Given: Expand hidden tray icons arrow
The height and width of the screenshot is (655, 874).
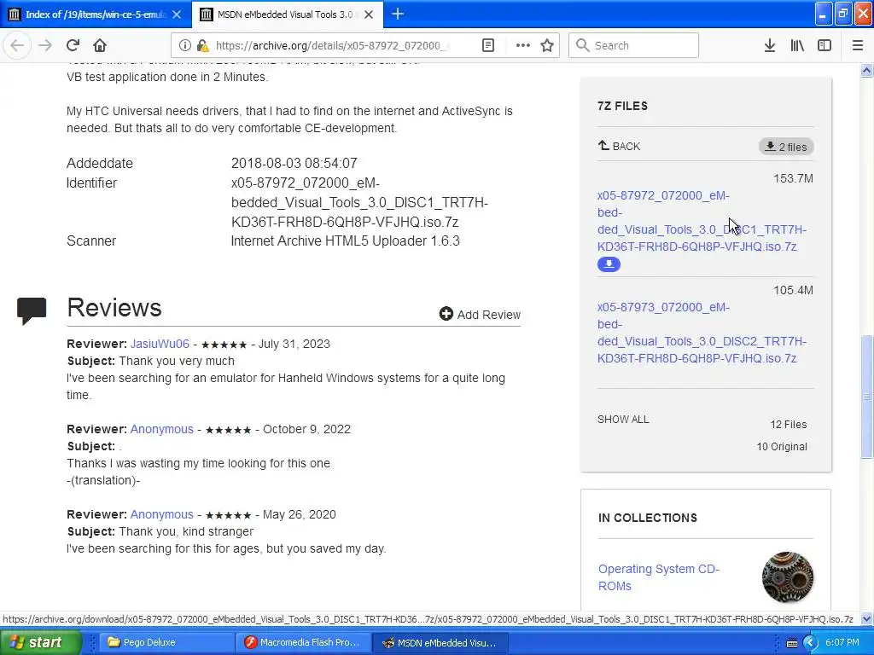Looking at the screenshot, I should coord(809,643).
